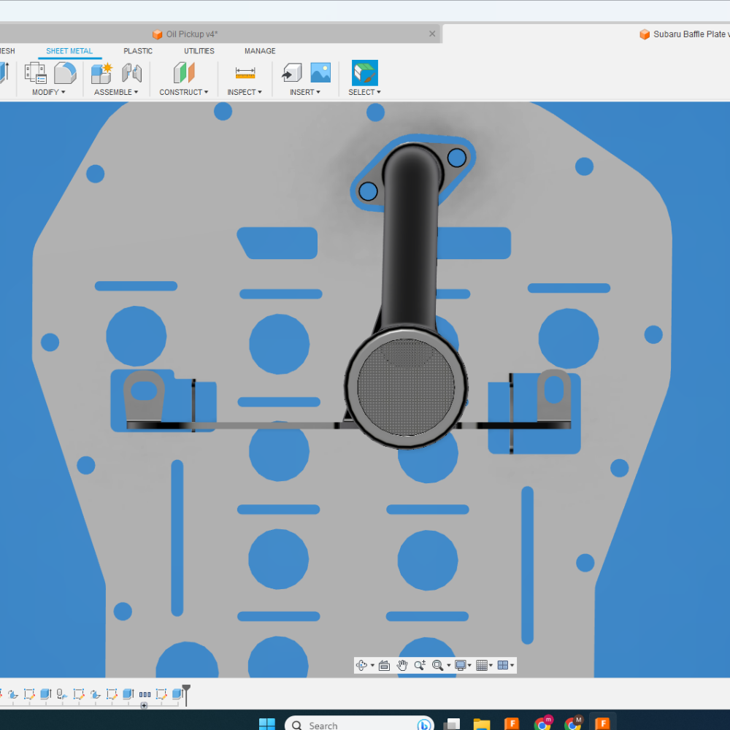Expand the Grid and Snaps dropdown
Image resolution: width=730 pixels, height=730 pixels.
pos(483,665)
